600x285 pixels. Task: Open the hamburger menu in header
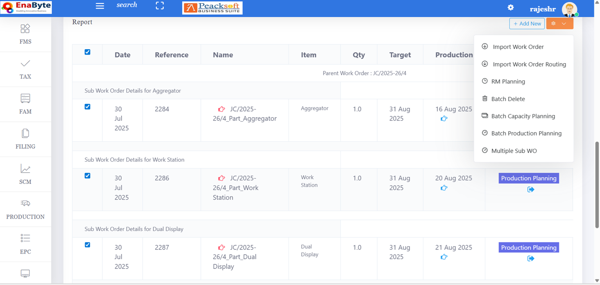point(100,6)
